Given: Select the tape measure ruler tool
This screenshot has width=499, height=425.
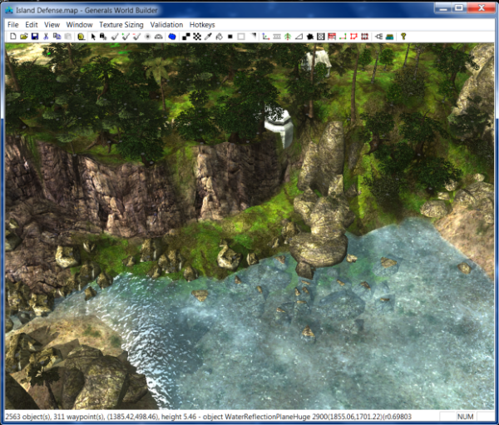Looking at the screenshot, I should [82, 37].
